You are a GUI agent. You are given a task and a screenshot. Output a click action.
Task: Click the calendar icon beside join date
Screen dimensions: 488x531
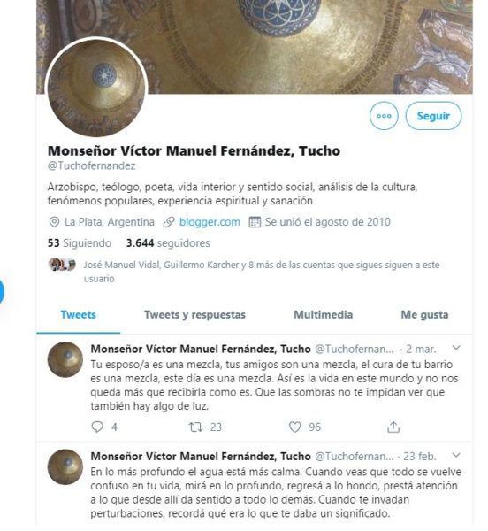(x=255, y=222)
